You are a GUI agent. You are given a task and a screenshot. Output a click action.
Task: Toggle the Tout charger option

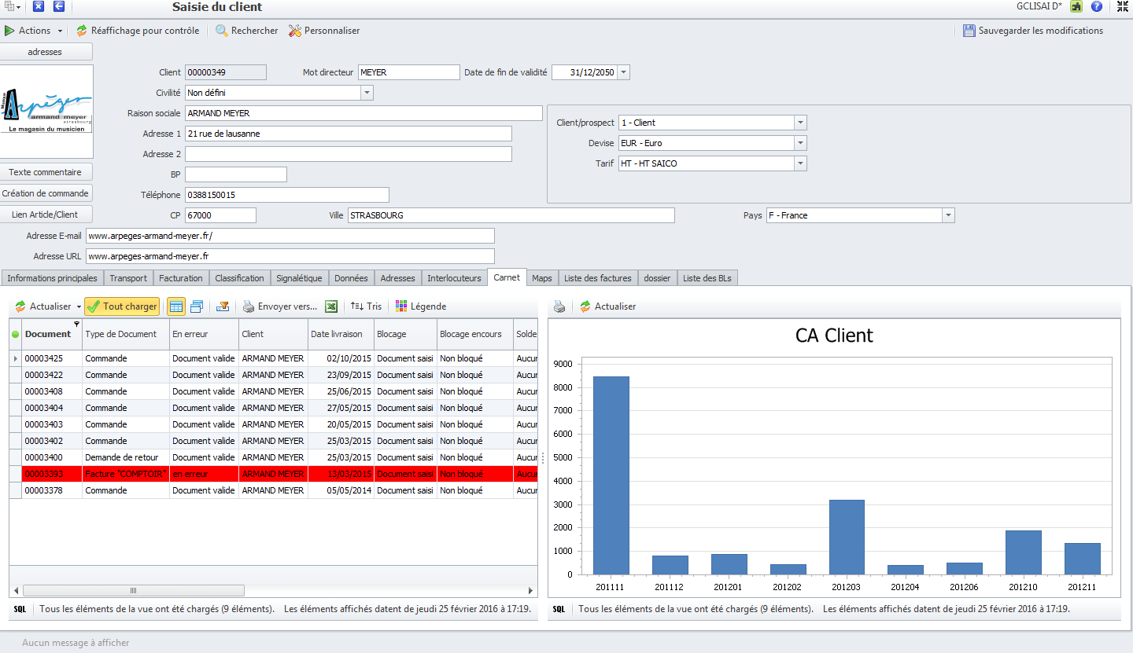pyautogui.click(x=122, y=306)
